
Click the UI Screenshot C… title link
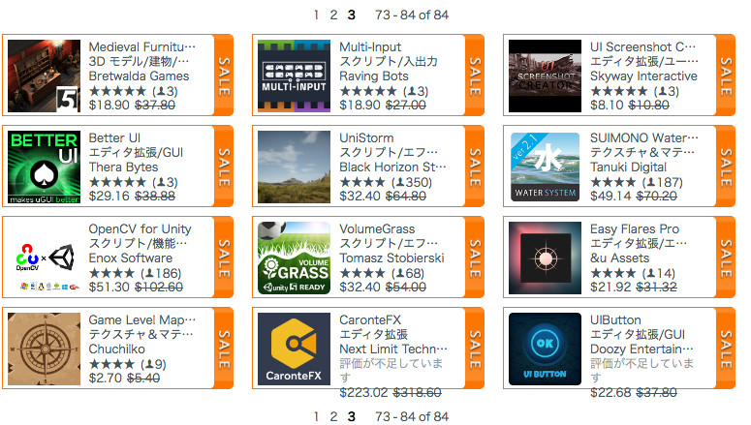642,46
